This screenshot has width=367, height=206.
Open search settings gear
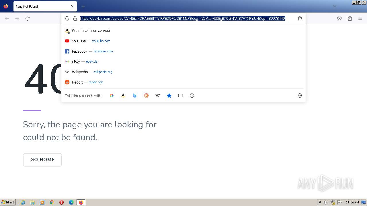point(300,96)
